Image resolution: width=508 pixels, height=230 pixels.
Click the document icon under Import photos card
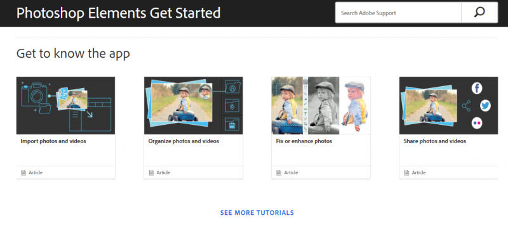pyautogui.click(x=23, y=173)
